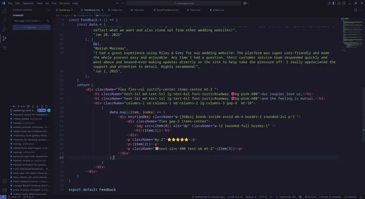
Task: Open the Accounts icon in activity bar
Action: [4, 181]
